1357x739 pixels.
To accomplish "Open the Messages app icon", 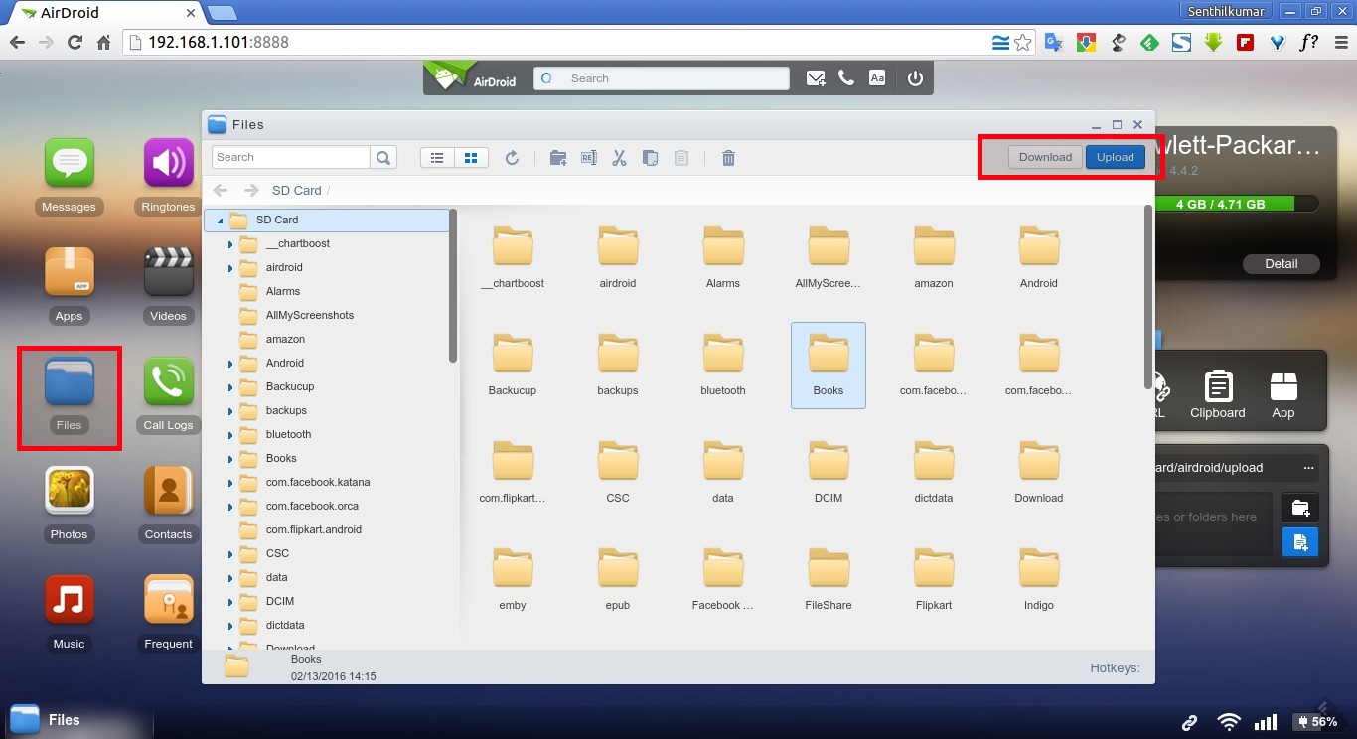I will pyautogui.click(x=69, y=165).
